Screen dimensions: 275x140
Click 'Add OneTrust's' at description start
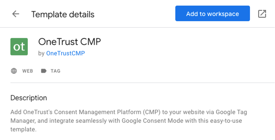(x=28, y=112)
